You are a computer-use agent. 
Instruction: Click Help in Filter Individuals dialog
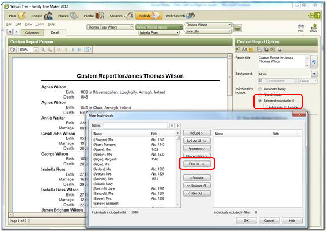pos(292,221)
